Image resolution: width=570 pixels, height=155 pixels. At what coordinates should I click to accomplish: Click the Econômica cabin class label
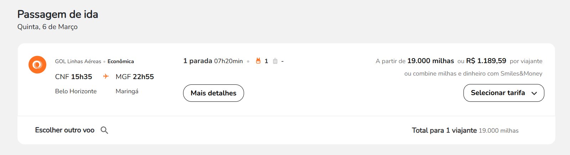(x=121, y=61)
